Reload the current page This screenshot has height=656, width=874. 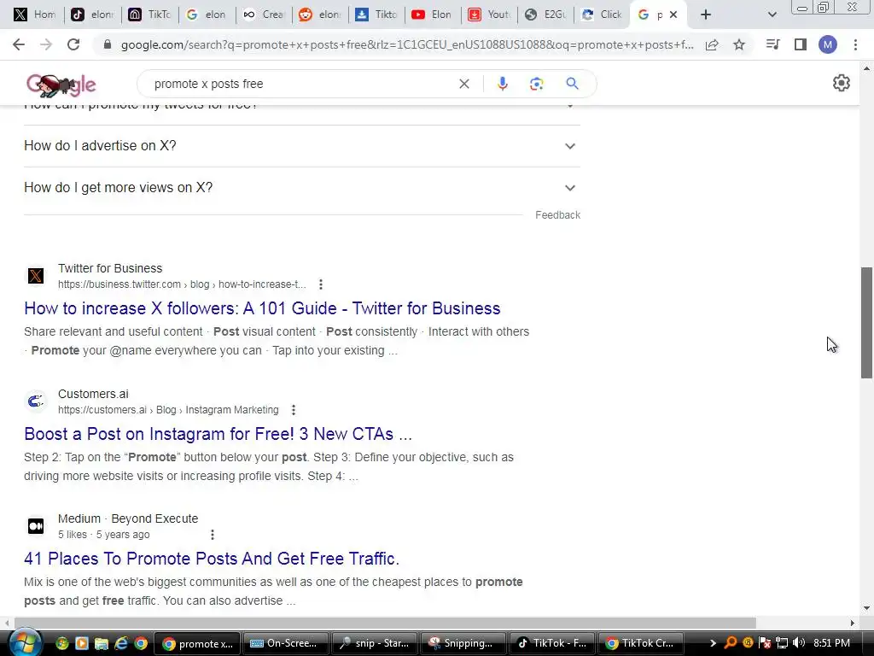tap(73, 44)
